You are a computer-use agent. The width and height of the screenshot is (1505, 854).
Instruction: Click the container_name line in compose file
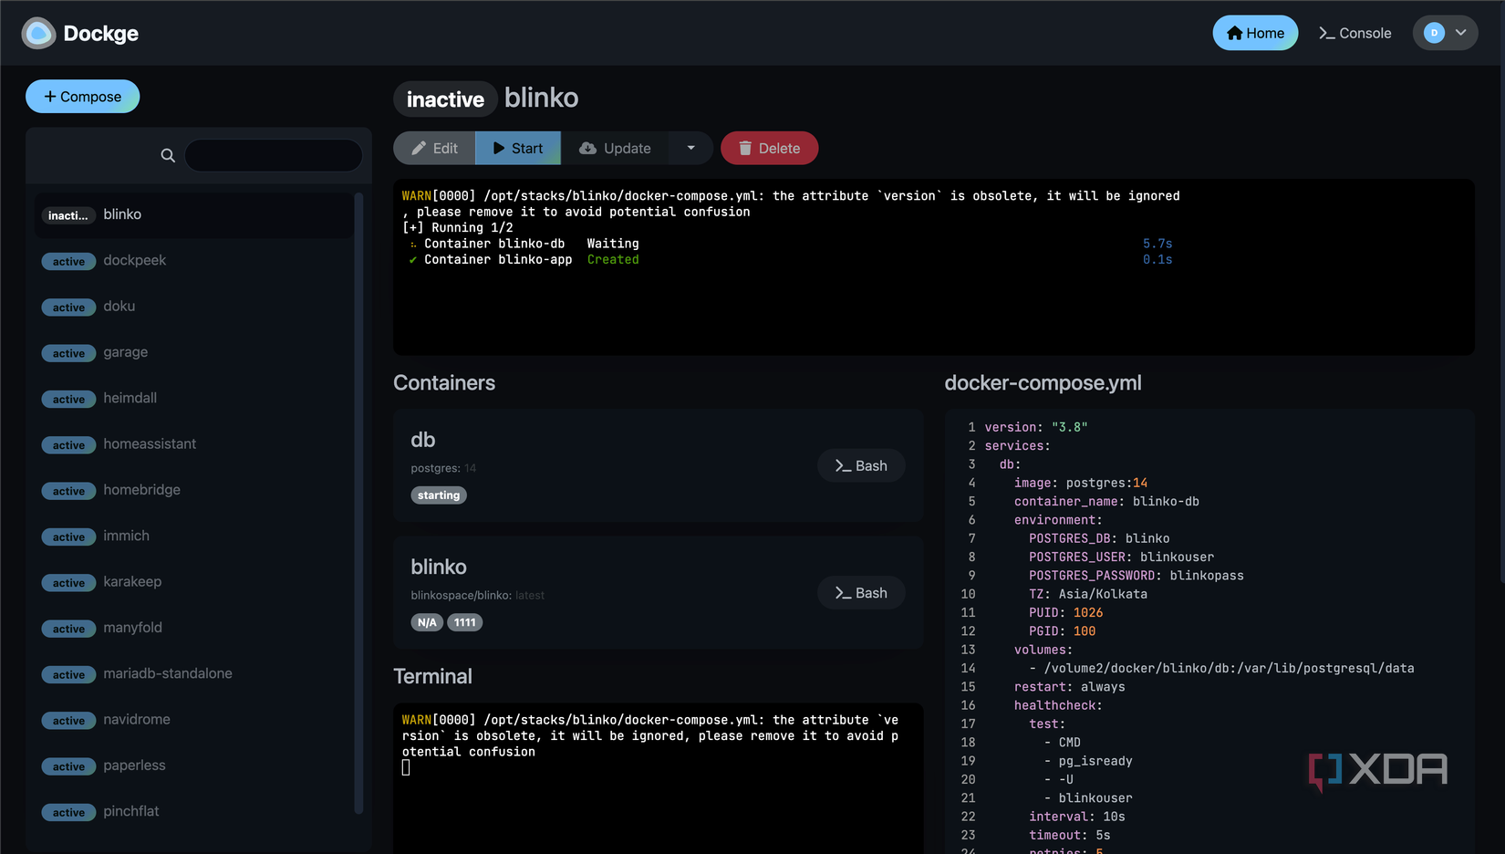pyautogui.click(x=1106, y=502)
